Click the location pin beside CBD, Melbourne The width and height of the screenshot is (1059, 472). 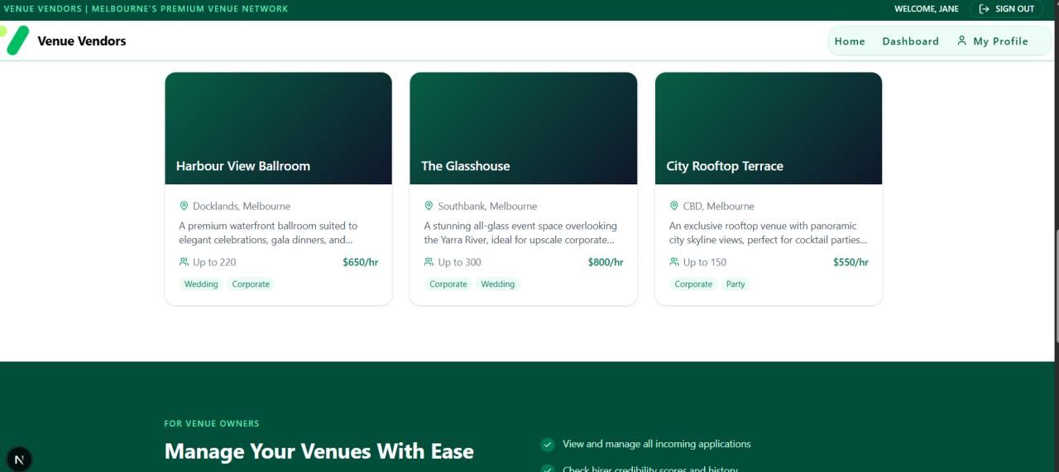pyautogui.click(x=673, y=206)
